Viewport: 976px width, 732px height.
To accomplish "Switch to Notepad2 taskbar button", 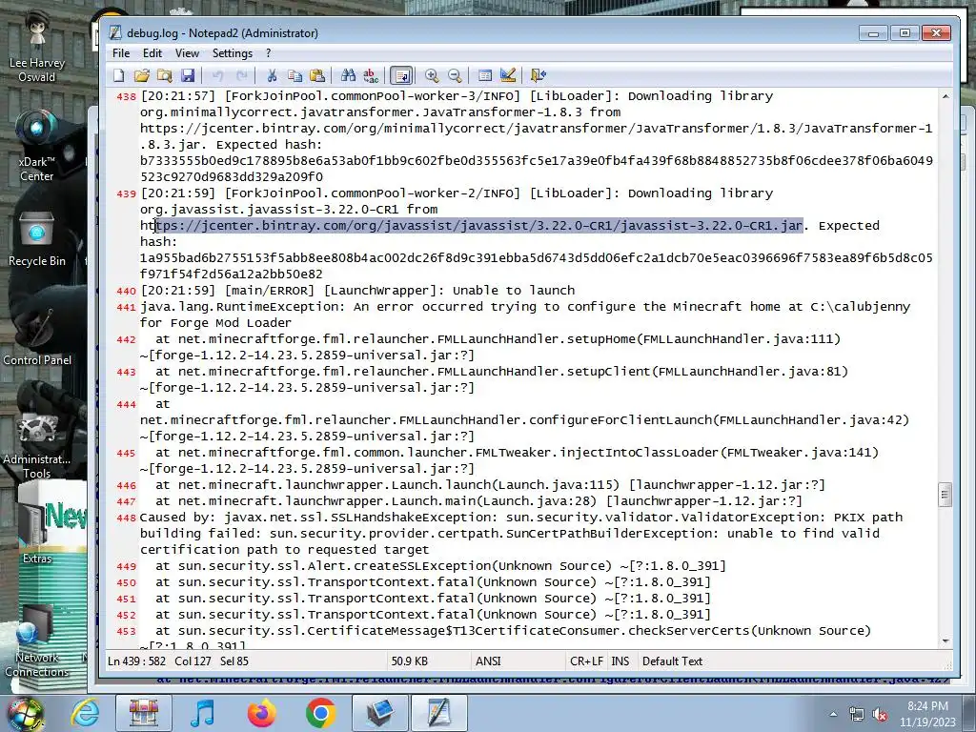I will coord(438,713).
